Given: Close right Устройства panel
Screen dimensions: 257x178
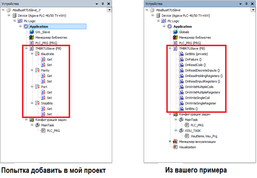Looking at the screenshot, I should 252,4.
